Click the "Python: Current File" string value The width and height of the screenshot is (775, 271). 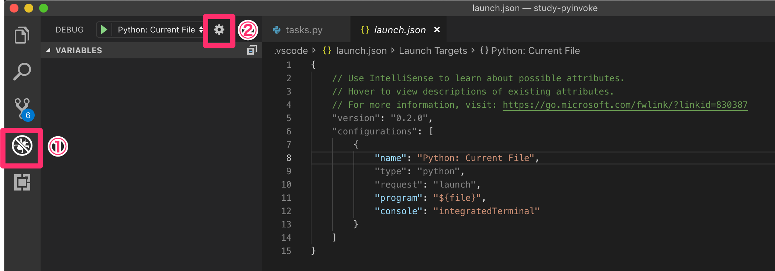point(476,158)
